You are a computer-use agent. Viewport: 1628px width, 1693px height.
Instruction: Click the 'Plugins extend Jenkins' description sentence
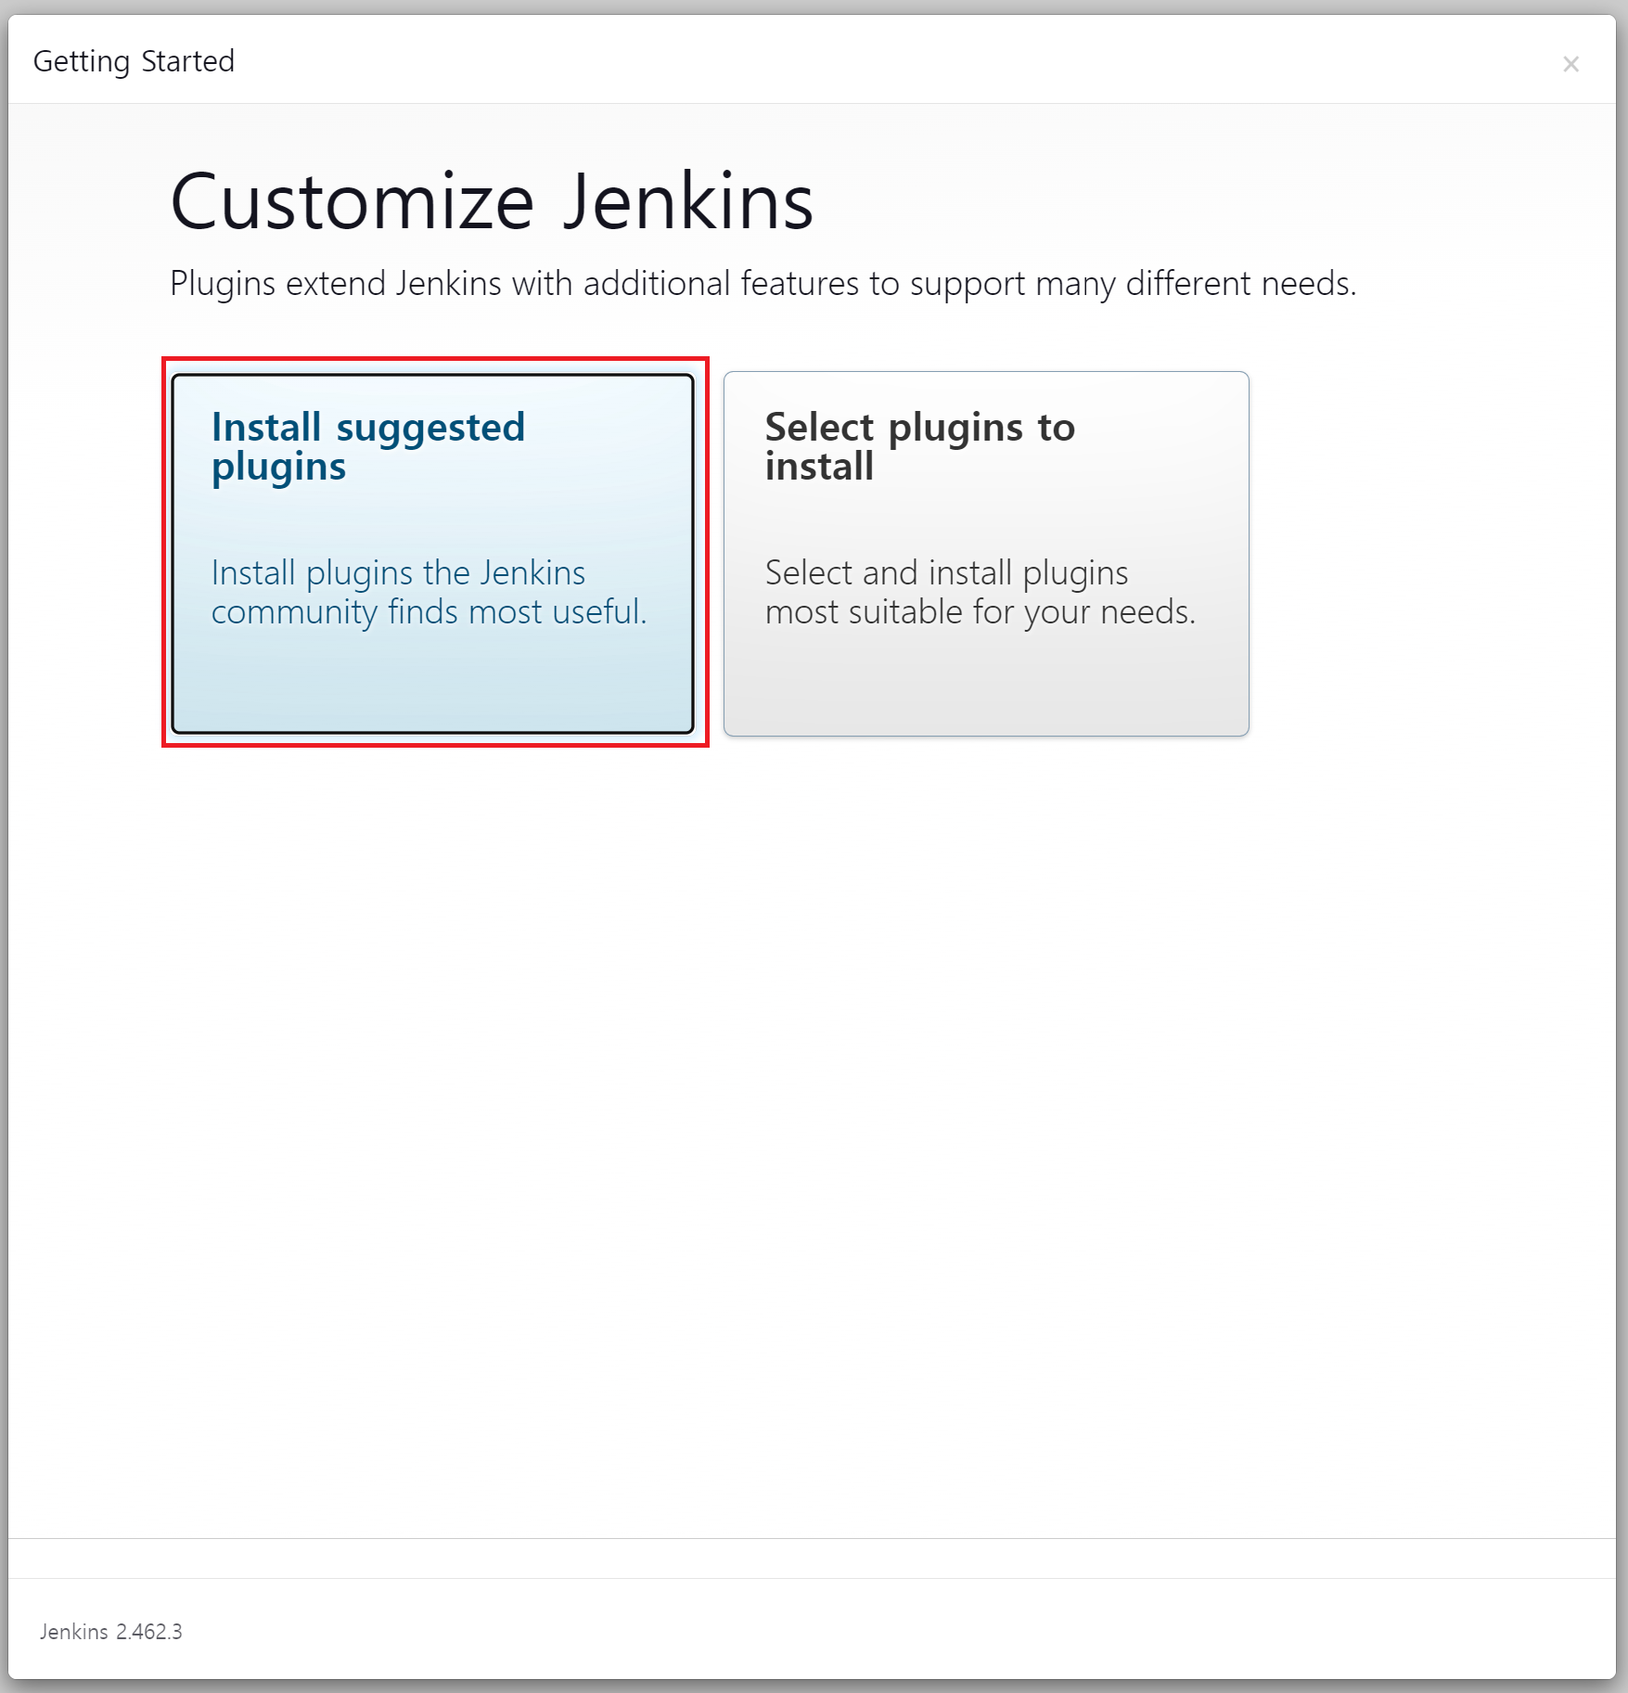(763, 284)
